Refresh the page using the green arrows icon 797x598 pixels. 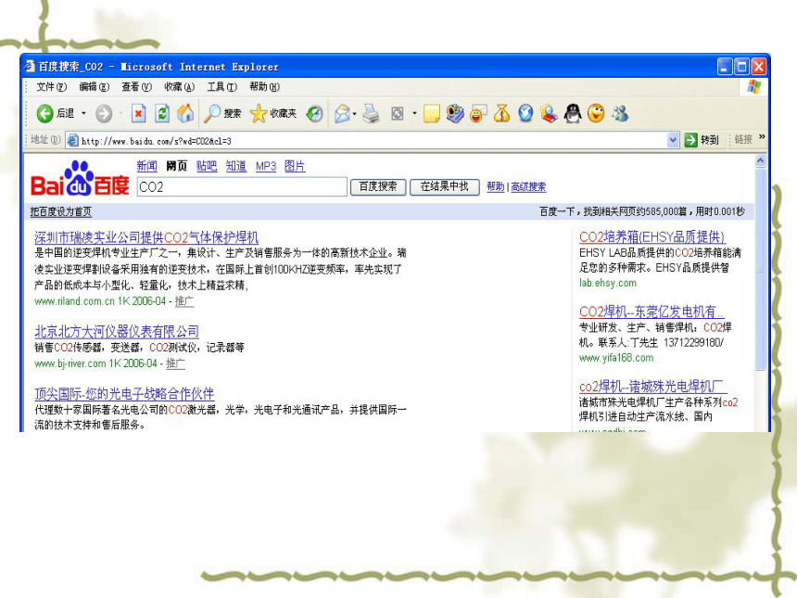[x=162, y=113]
